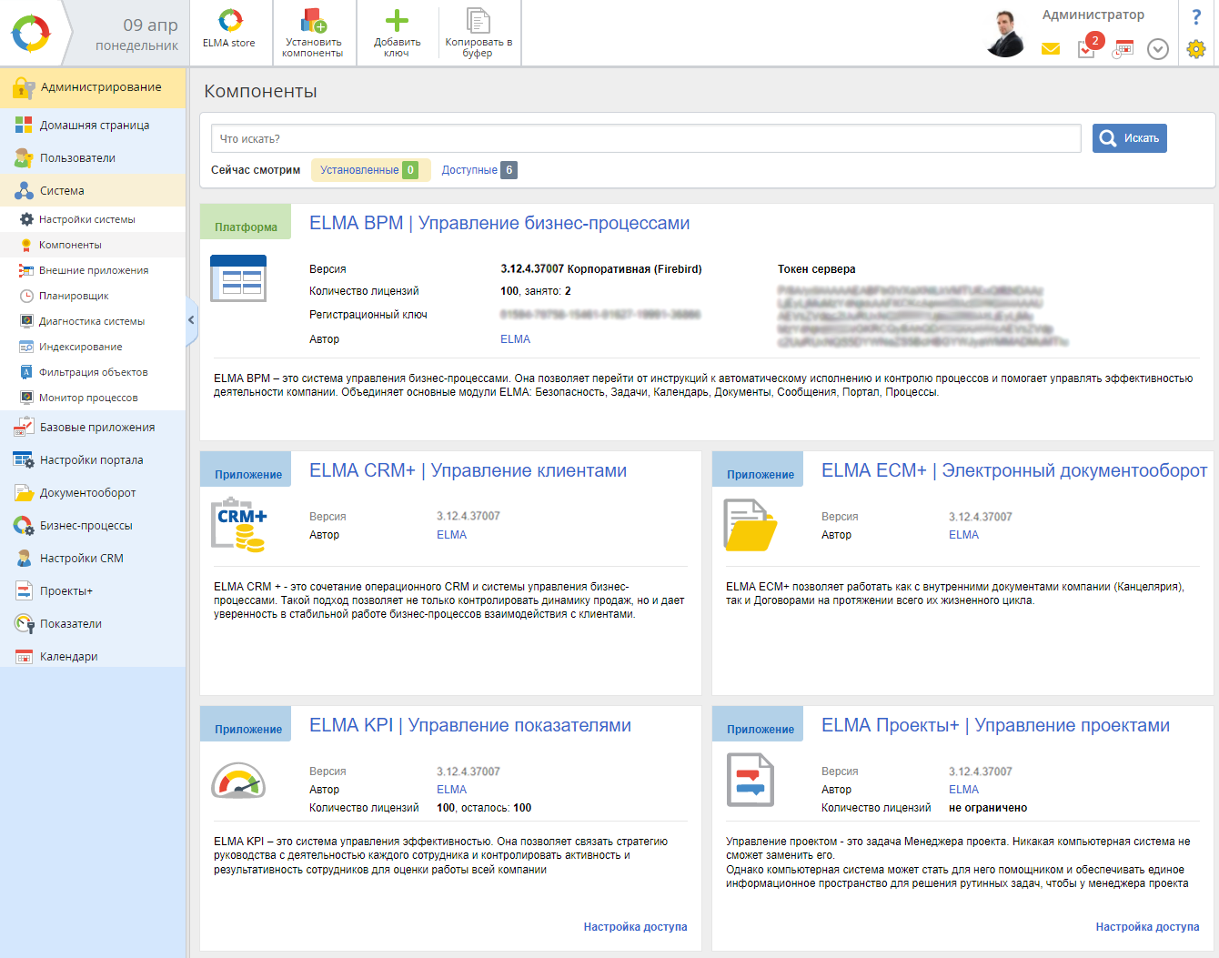
Task: Click the yellow gear settings icon
Action: point(1196,49)
